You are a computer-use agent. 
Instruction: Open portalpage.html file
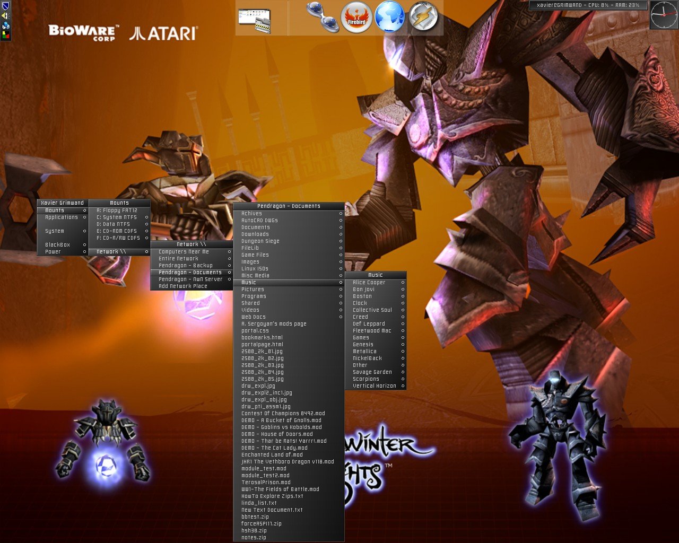coord(289,345)
